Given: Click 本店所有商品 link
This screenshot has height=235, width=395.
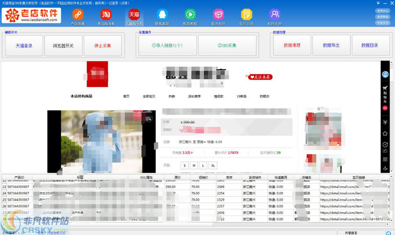Looking at the screenshot, I should click(81, 96).
